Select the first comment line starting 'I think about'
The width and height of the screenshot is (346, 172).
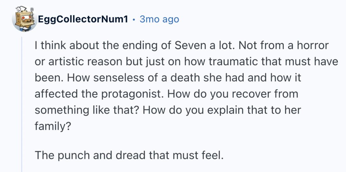[181, 46]
